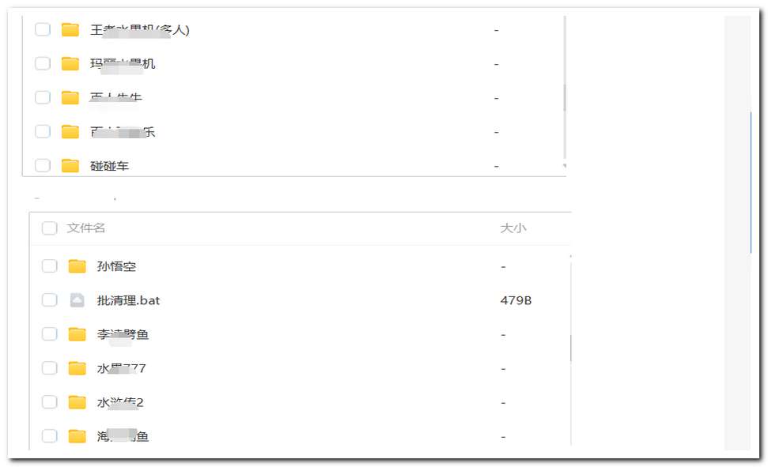Viewport: 768px width, 467px height.
Task: Click folder icon of entry ending 劈鱼
Action: [x=77, y=334]
